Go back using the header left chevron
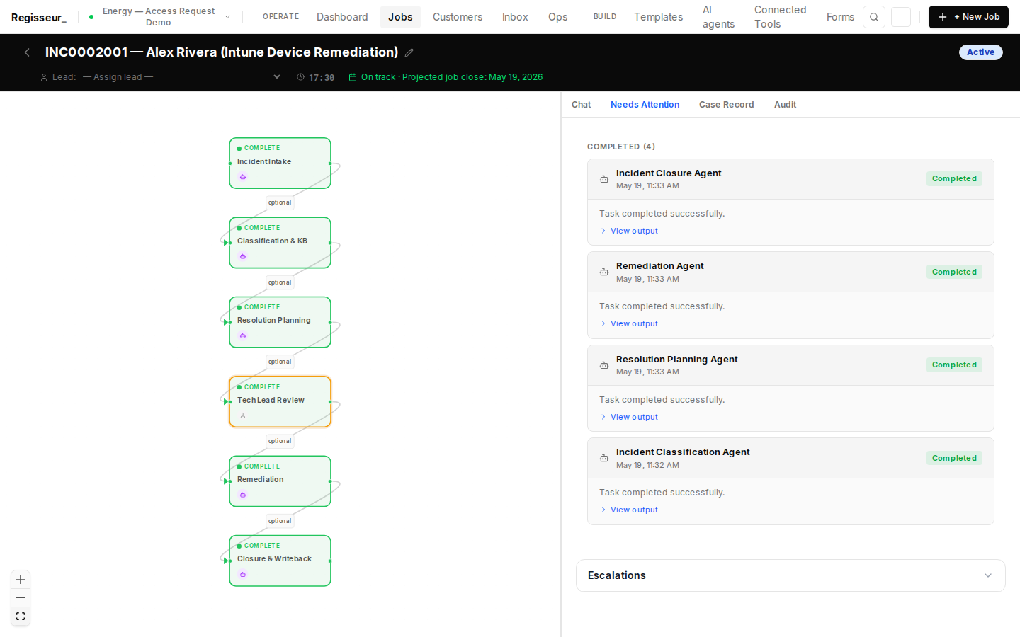This screenshot has height=637, width=1020. pyautogui.click(x=27, y=52)
